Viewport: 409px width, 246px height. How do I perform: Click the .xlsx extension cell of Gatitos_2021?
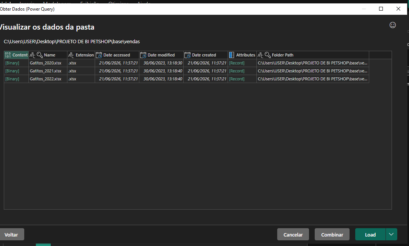(x=81, y=71)
